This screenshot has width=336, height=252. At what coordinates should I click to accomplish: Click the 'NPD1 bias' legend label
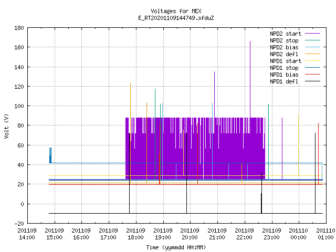(284, 75)
